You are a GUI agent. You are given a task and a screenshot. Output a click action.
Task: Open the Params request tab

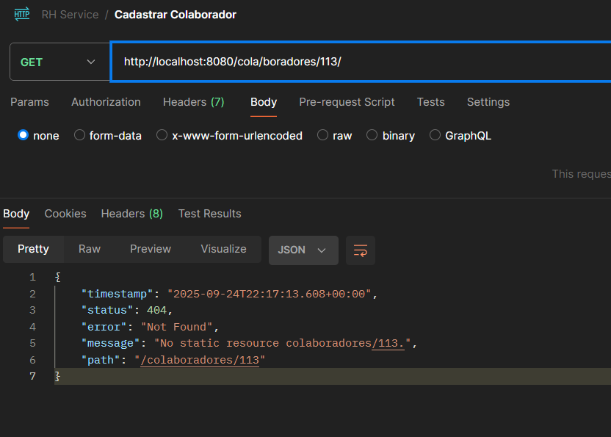click(29, 102)
